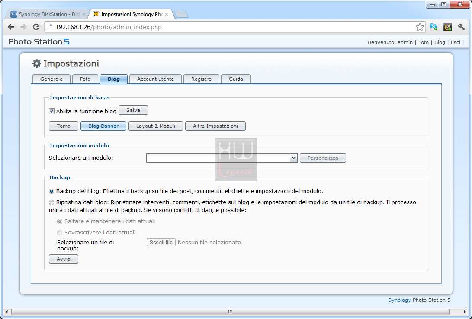This screenshot has height=319, width=472.
Task: Toggle the Abilita la funzione blog checkbox
Action: point(51,111)
